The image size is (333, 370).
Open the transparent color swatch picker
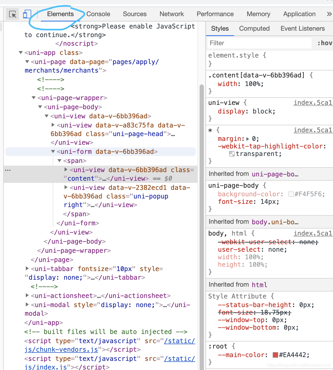[232, 154]
